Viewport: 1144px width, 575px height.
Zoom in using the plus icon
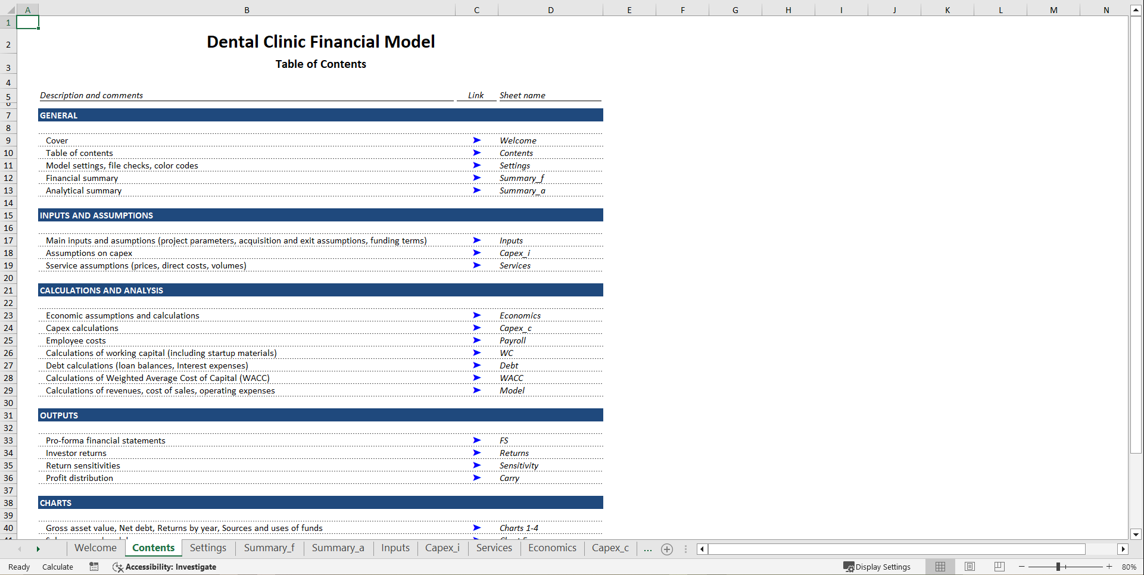click(x=1109, y=567)
